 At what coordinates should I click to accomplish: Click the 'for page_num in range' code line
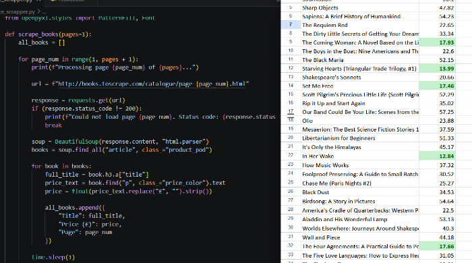[78, 59]
